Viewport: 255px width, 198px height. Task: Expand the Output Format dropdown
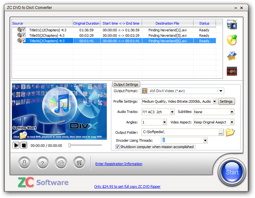coord(221,91)
